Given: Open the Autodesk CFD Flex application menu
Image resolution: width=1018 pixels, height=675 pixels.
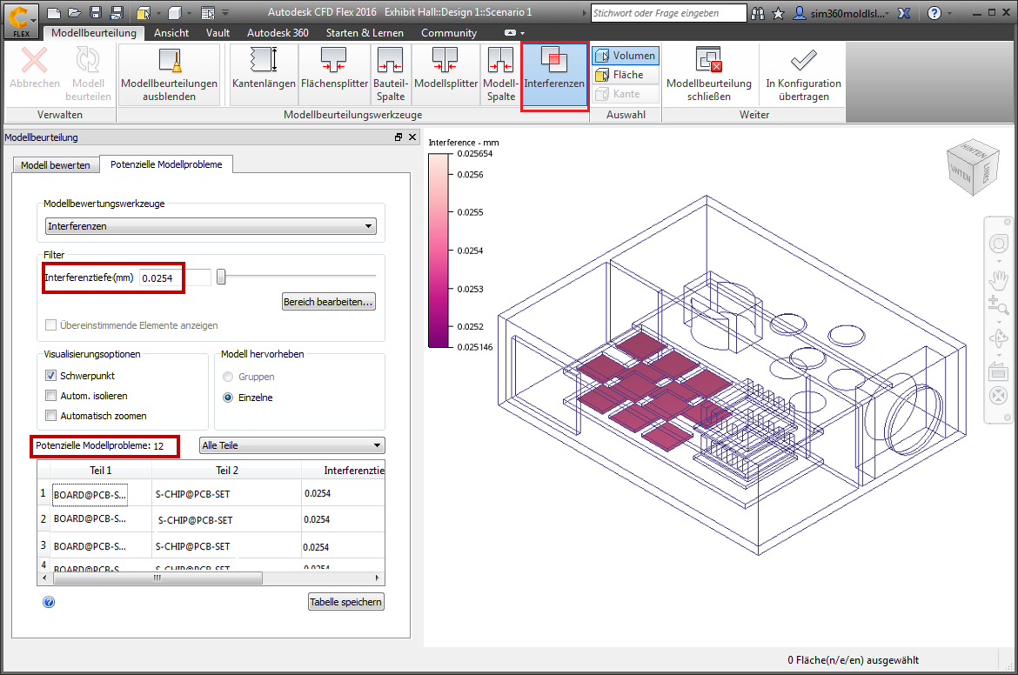Looking at the screenshot, I should tap(21, 20).
